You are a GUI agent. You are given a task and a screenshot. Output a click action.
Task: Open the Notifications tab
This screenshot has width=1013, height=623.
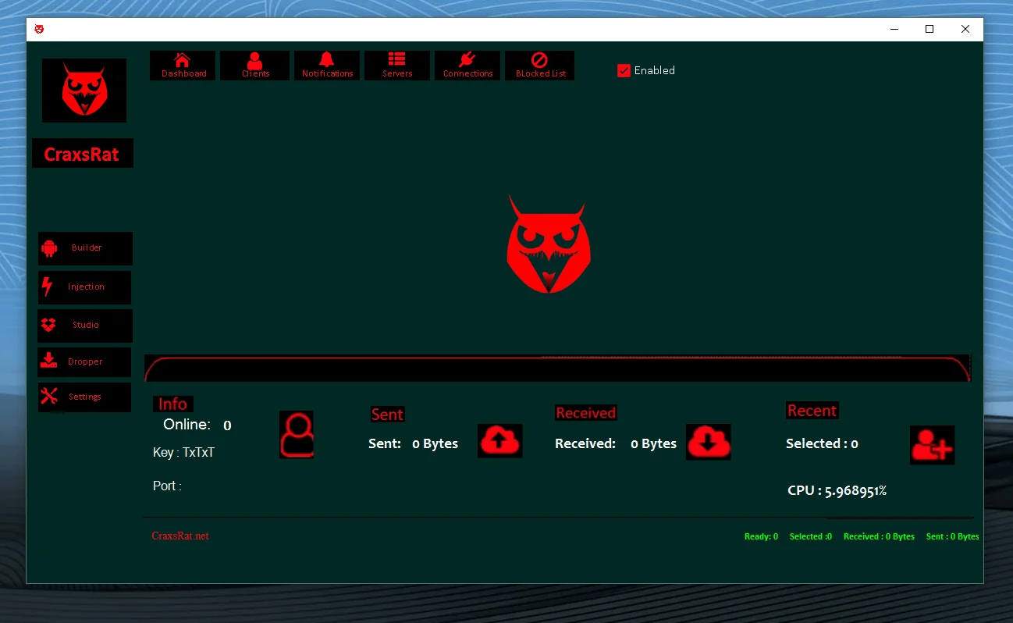(x=326, y=66)
